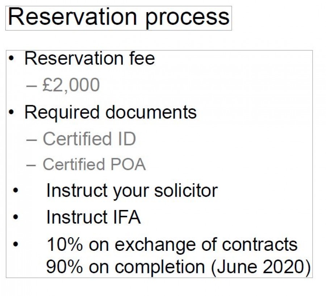Click the 'Instruct IFA' bullet text
The width and height of the screenshot is (326, 296).
93,217
